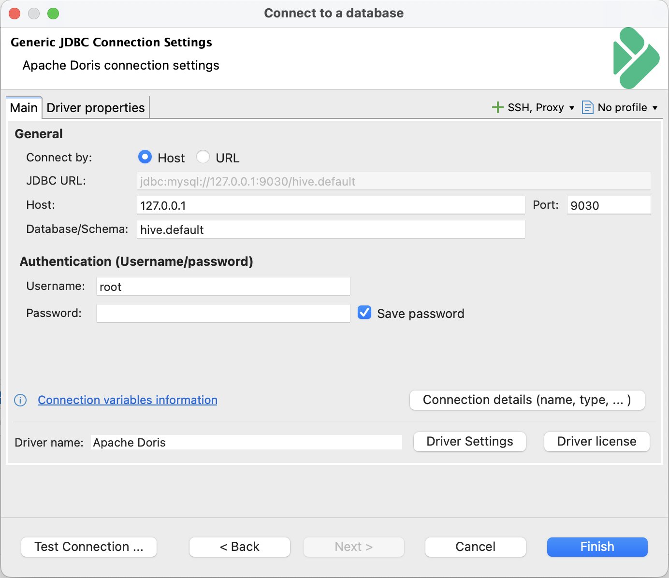Click the info icon beside Connection variables
Viewport: 669px width, 578px height.
(x=20, y=400)
